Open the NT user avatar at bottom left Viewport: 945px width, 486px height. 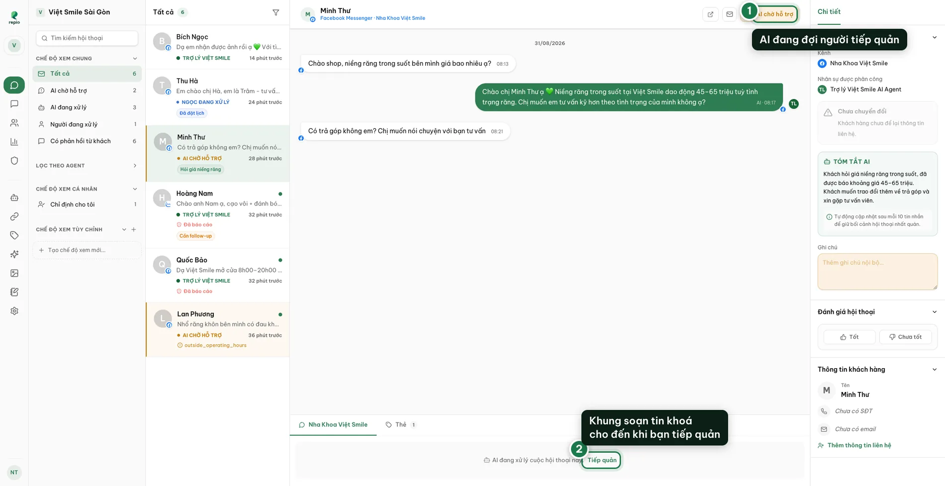[14, 473]
